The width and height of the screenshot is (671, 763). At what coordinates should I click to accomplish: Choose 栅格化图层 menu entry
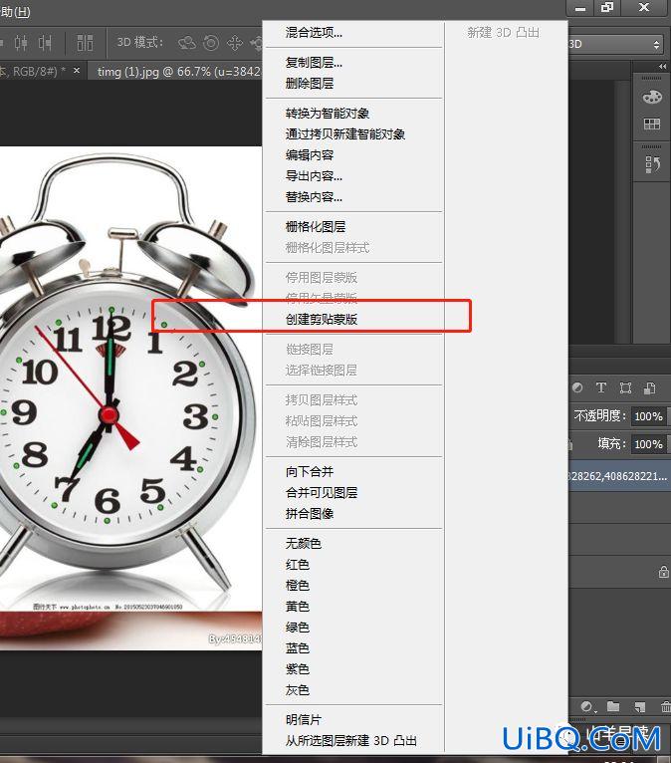tap(353, 227)
